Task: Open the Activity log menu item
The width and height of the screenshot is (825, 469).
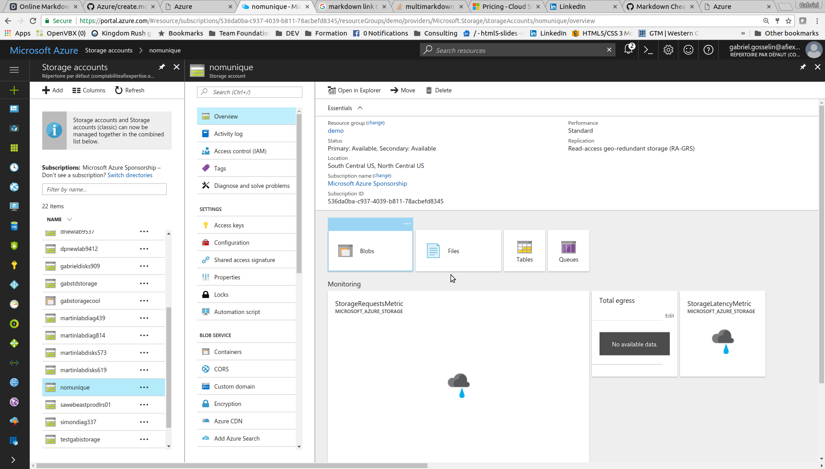Action: click(228, 134)
